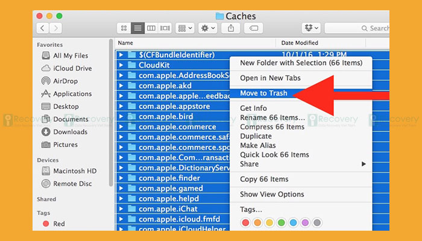Image resolution: width=422 pixels, height=241 pixels.
Task: Switch to list view in toolbar
Action: point(138,28)
